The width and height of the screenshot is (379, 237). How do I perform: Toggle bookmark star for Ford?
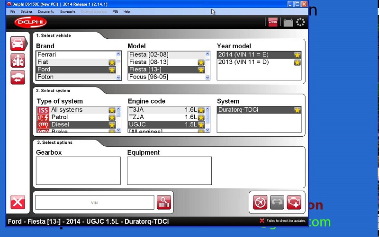pyautogui.click(x=112, y=70)
